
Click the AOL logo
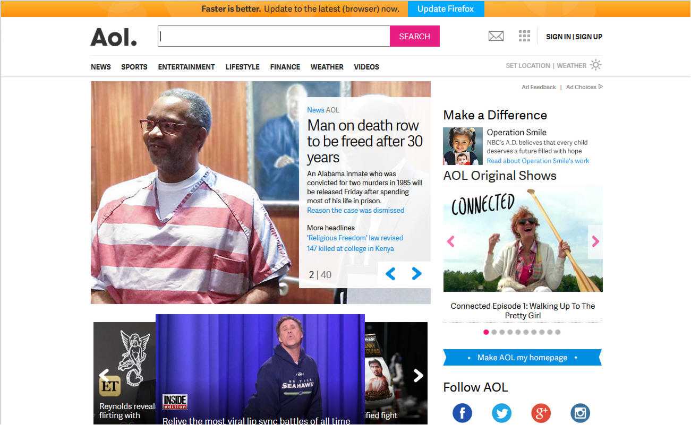(114, 37)
